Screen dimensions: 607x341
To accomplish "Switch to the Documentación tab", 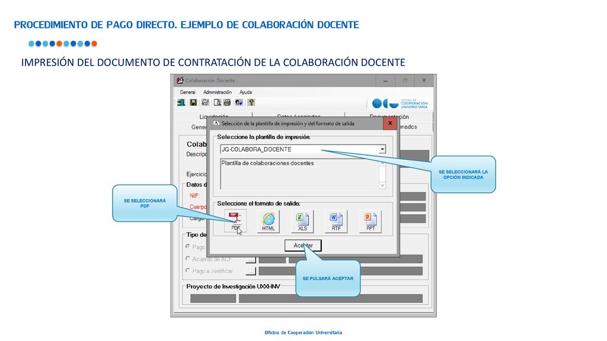I will pyautogui.click(x=389, y=115).
